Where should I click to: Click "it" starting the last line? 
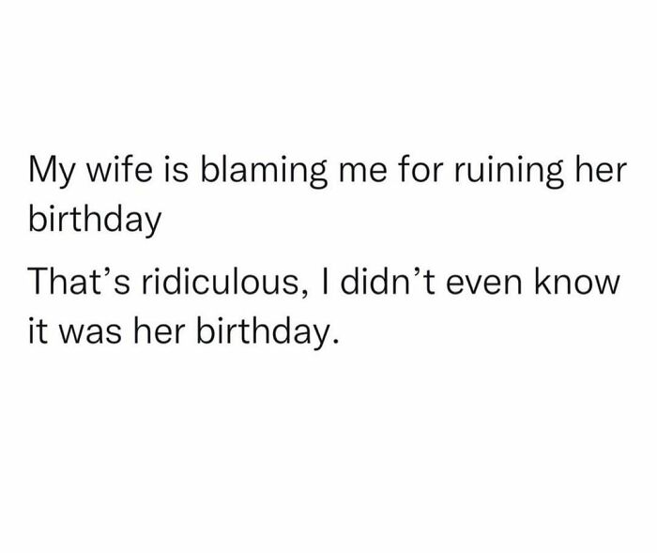tap(38, 331)
